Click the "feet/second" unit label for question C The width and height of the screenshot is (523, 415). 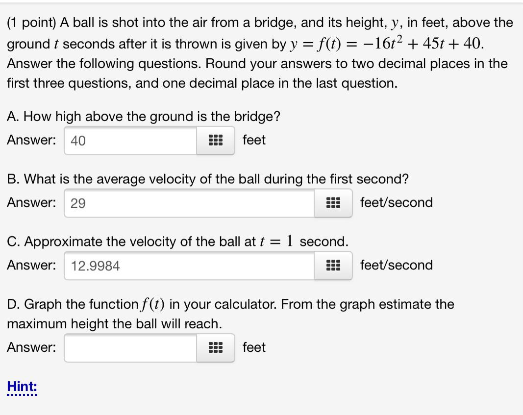(x=396, y=266)
